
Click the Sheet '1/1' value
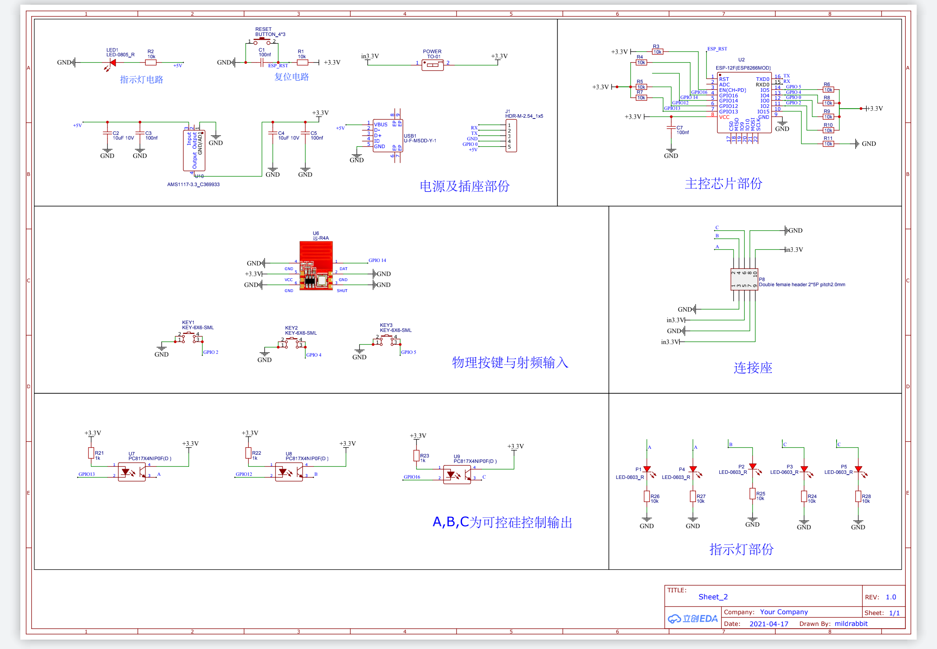coord(894,613)
